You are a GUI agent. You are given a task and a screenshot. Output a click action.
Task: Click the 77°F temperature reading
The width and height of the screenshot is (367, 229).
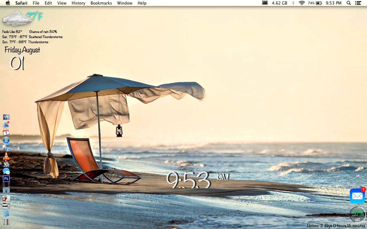coord(34,16)
